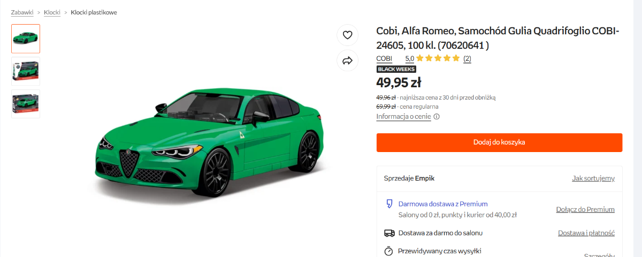Click the shipping time stopwatch icon
Image resolution: width=642 pixels, height=257 pixels.
[389, 251]
